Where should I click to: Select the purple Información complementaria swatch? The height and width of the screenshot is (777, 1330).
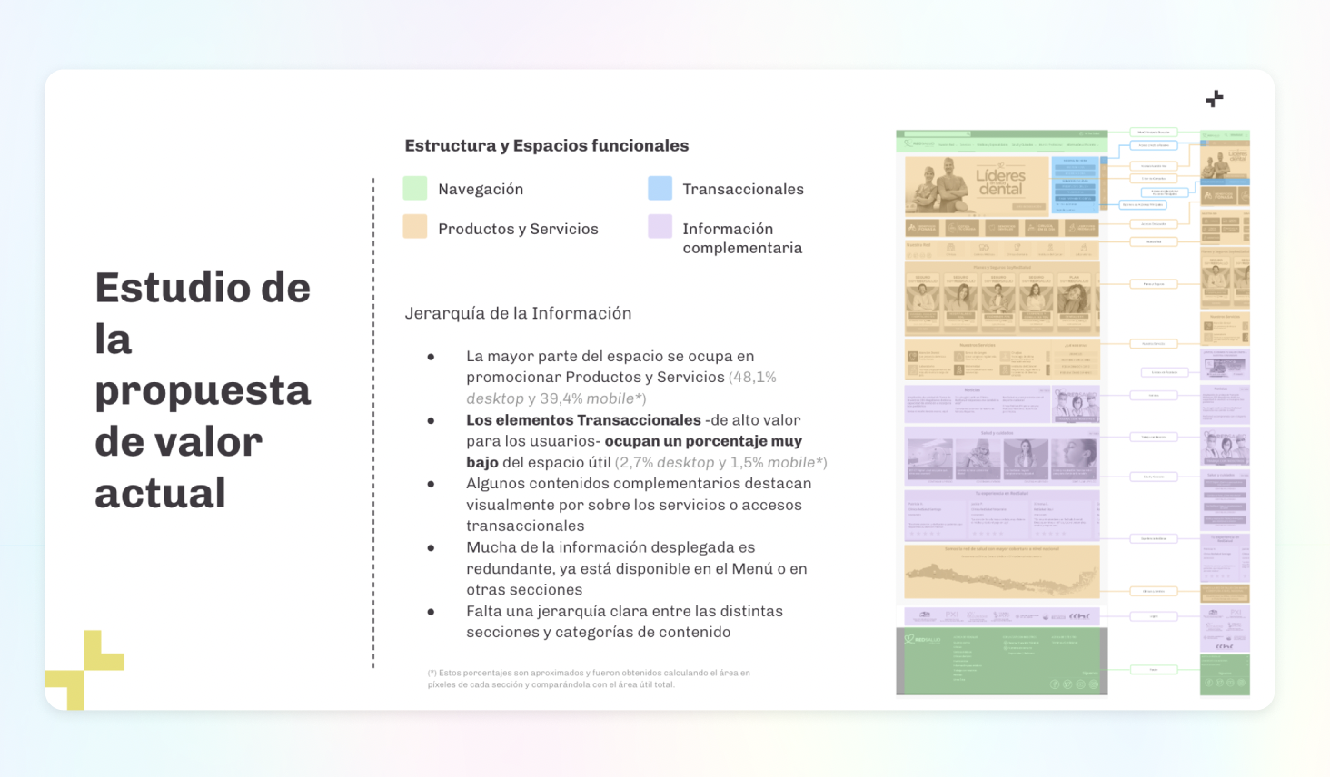tap(660, 227)
